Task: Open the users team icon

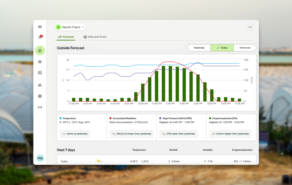Action: click(40, 85)
